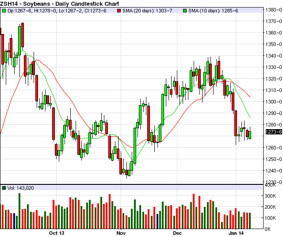The width and height of the screenshot is (283, 237).
Task: Click the 1260-0 price axis label
Action: pos(274,148)
